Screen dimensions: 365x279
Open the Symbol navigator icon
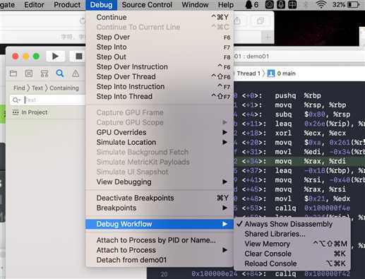44,73
